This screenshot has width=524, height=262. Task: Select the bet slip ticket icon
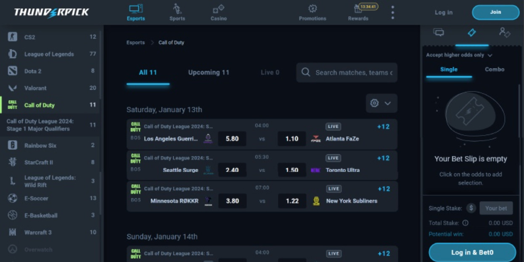pos(471,33)
